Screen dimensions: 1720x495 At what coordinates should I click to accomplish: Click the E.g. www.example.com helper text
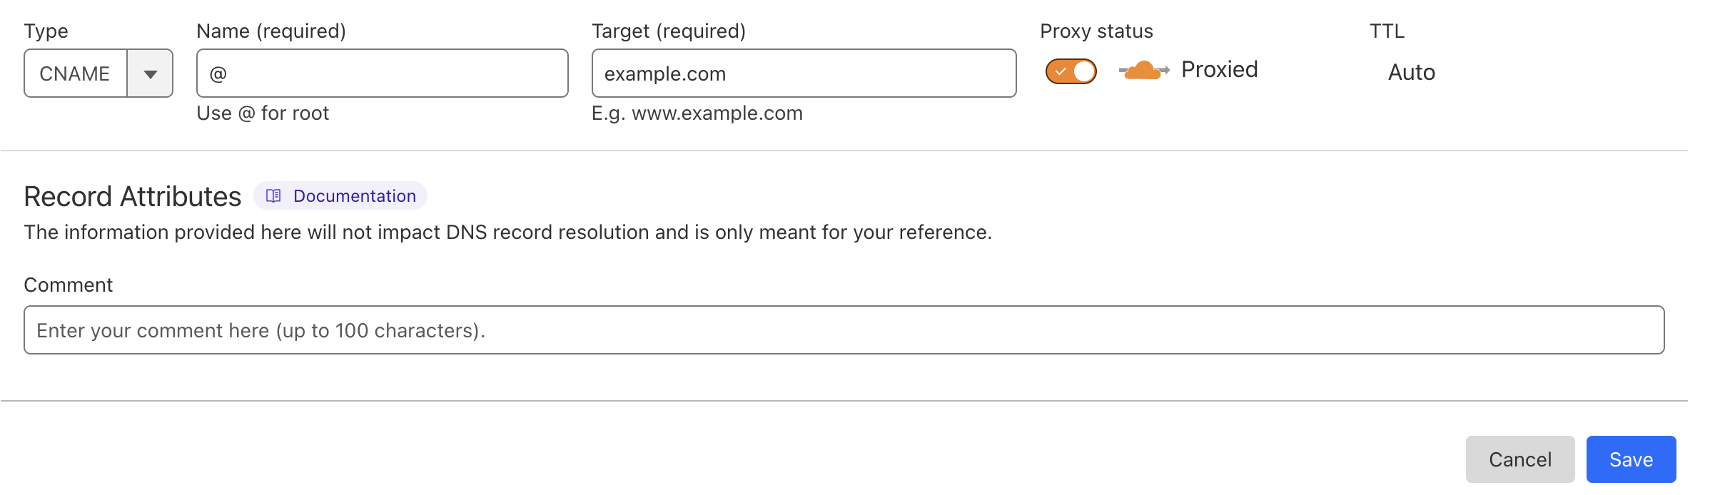pos(697,113)
